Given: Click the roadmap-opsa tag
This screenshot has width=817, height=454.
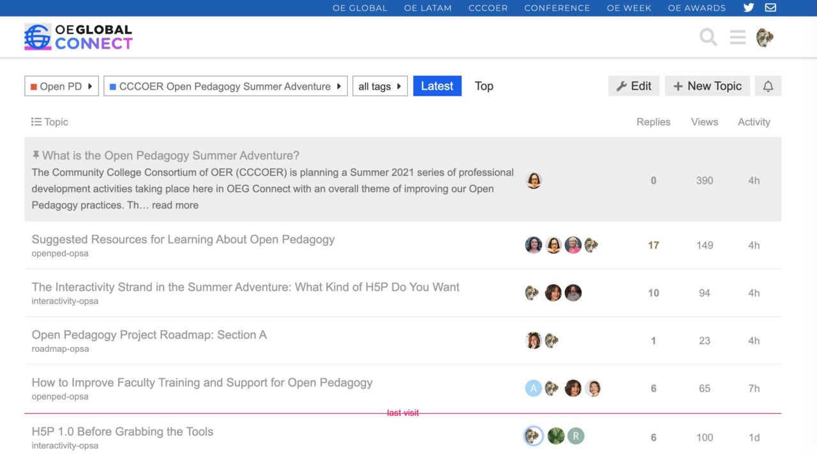Looking at the screenshot, I should point(61,349).
